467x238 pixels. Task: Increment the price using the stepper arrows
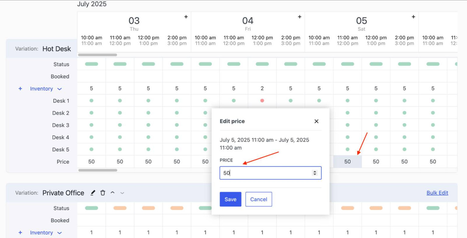(315, 171)
